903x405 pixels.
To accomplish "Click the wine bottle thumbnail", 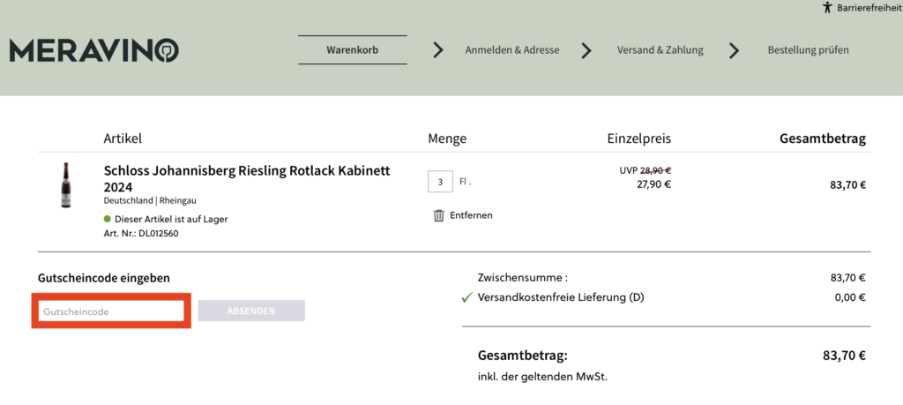I will [x=65, y=185].
